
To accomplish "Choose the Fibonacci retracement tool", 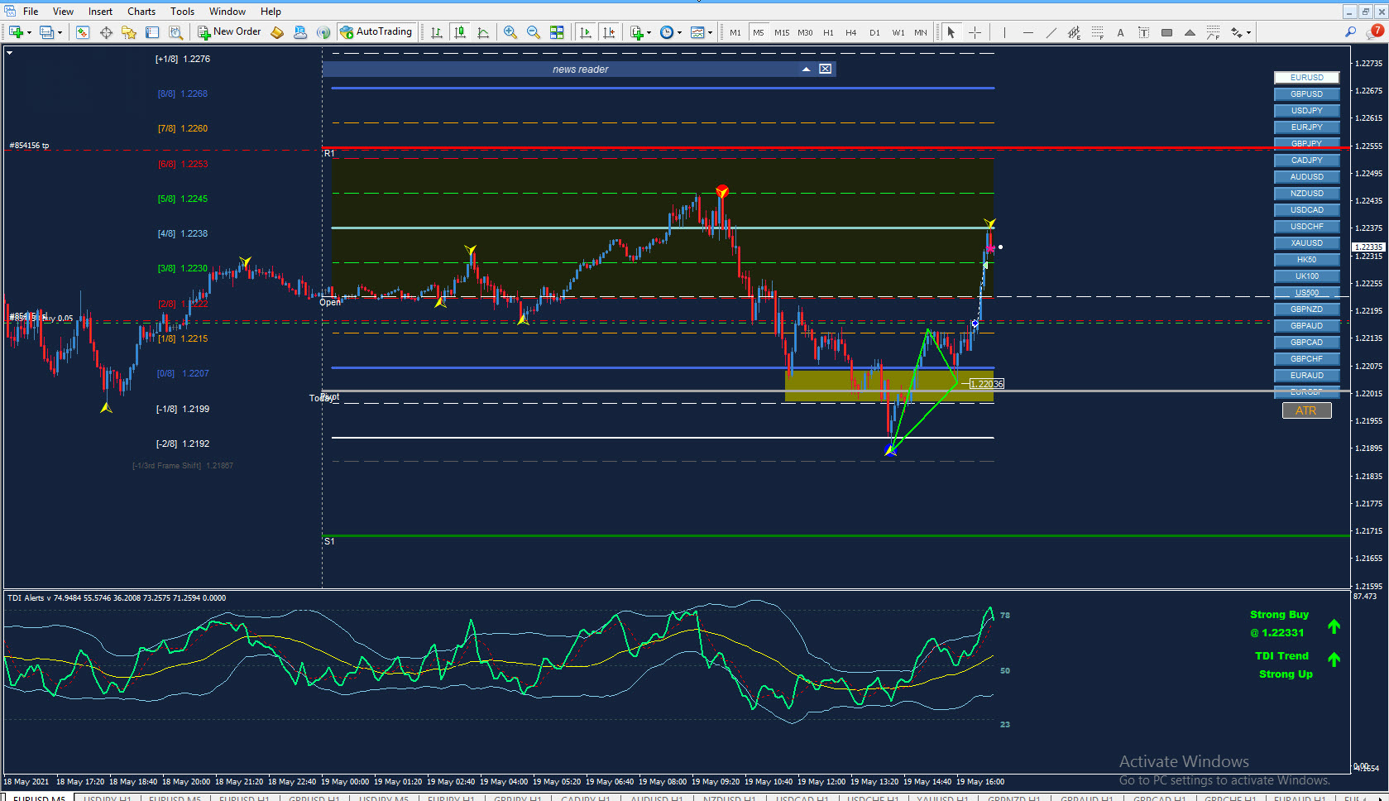I will click(x=1097, y=32).
